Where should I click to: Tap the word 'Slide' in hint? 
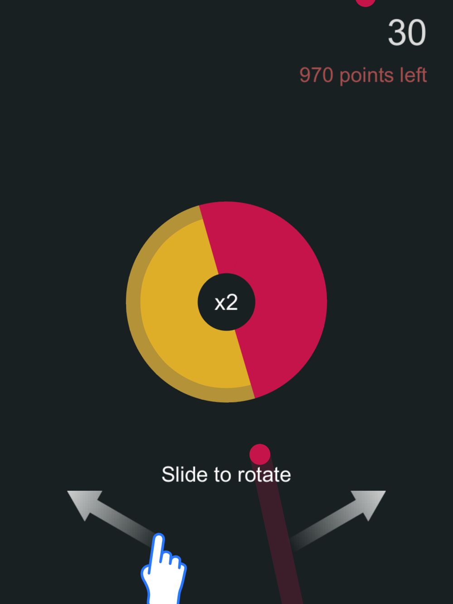pyautogui.click(x=185, y=475)
